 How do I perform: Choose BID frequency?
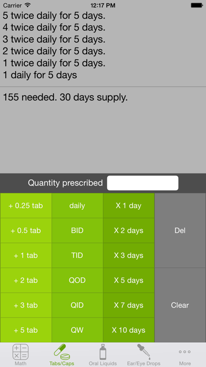coord(77,230)
